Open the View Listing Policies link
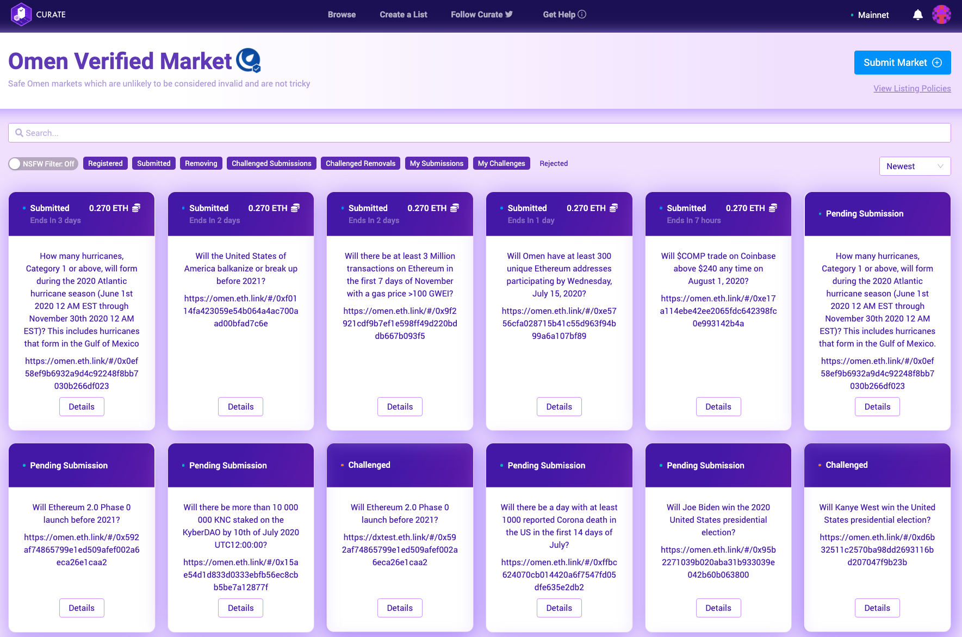962x637 pixels. click(x=912, y=89)
